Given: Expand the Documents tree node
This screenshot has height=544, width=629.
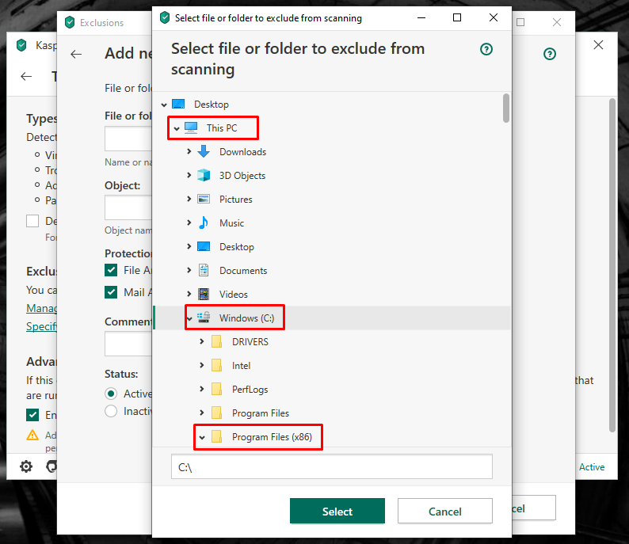Looking at the screenshot, I should [x=189, y=270].
